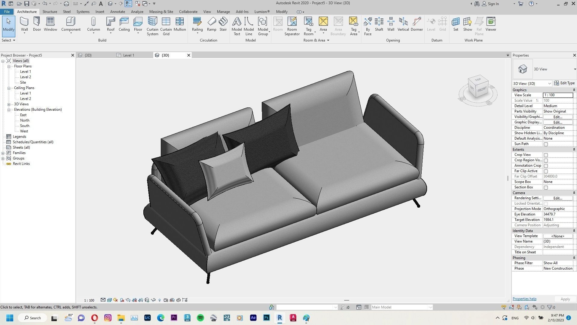This screenshot has width=577, height=325.
Task: Select the Door tool
Action: coord(37,24)
